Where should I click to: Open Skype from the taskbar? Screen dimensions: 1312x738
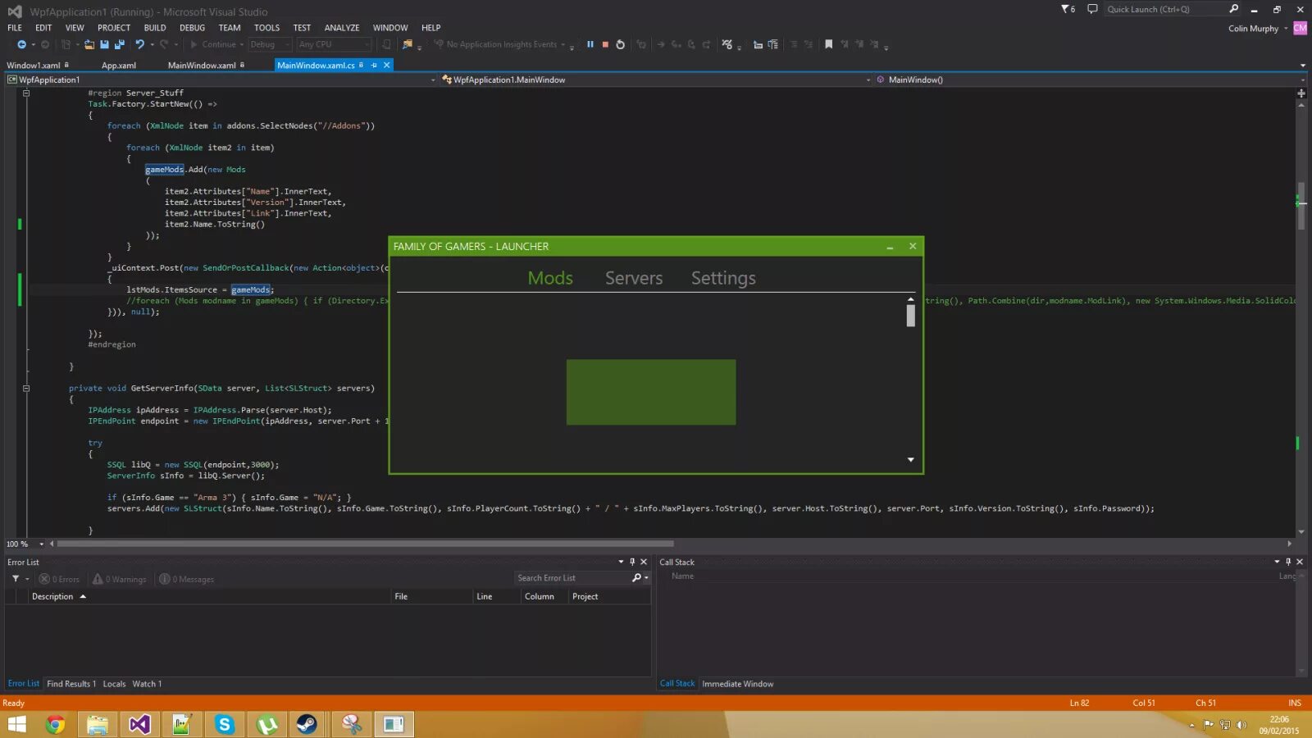click(224, 724)
